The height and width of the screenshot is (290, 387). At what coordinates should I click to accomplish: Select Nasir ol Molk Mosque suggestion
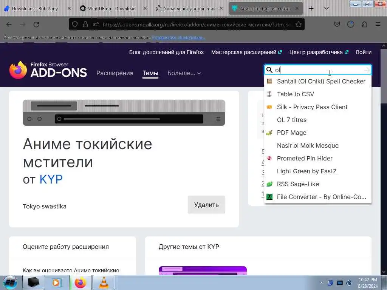click(318, 145)
